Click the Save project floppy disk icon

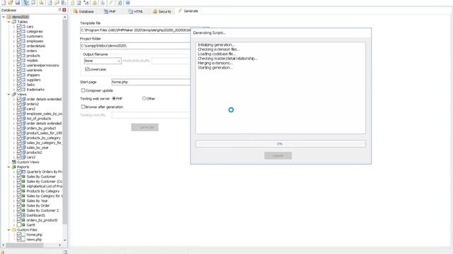coord(18,2)
